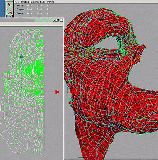
Task: Open the View menu
Action: coord(17,2)
